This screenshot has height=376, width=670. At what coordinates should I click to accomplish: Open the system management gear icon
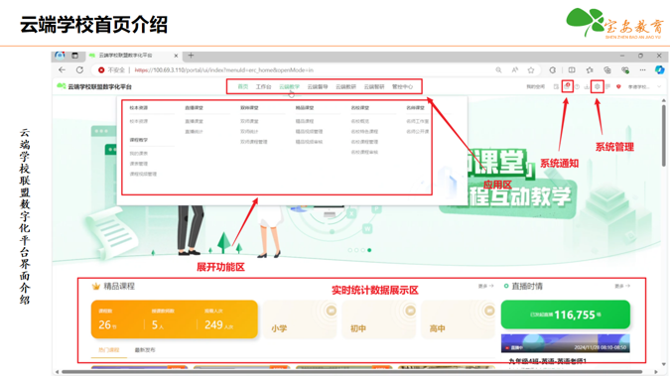click(x=597, y=86)
